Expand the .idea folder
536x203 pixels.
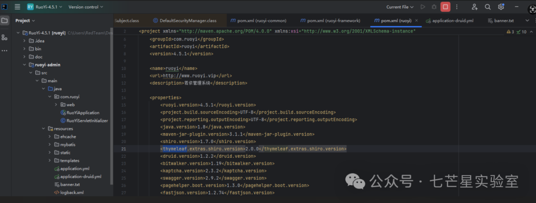click(x=24, y=41)
